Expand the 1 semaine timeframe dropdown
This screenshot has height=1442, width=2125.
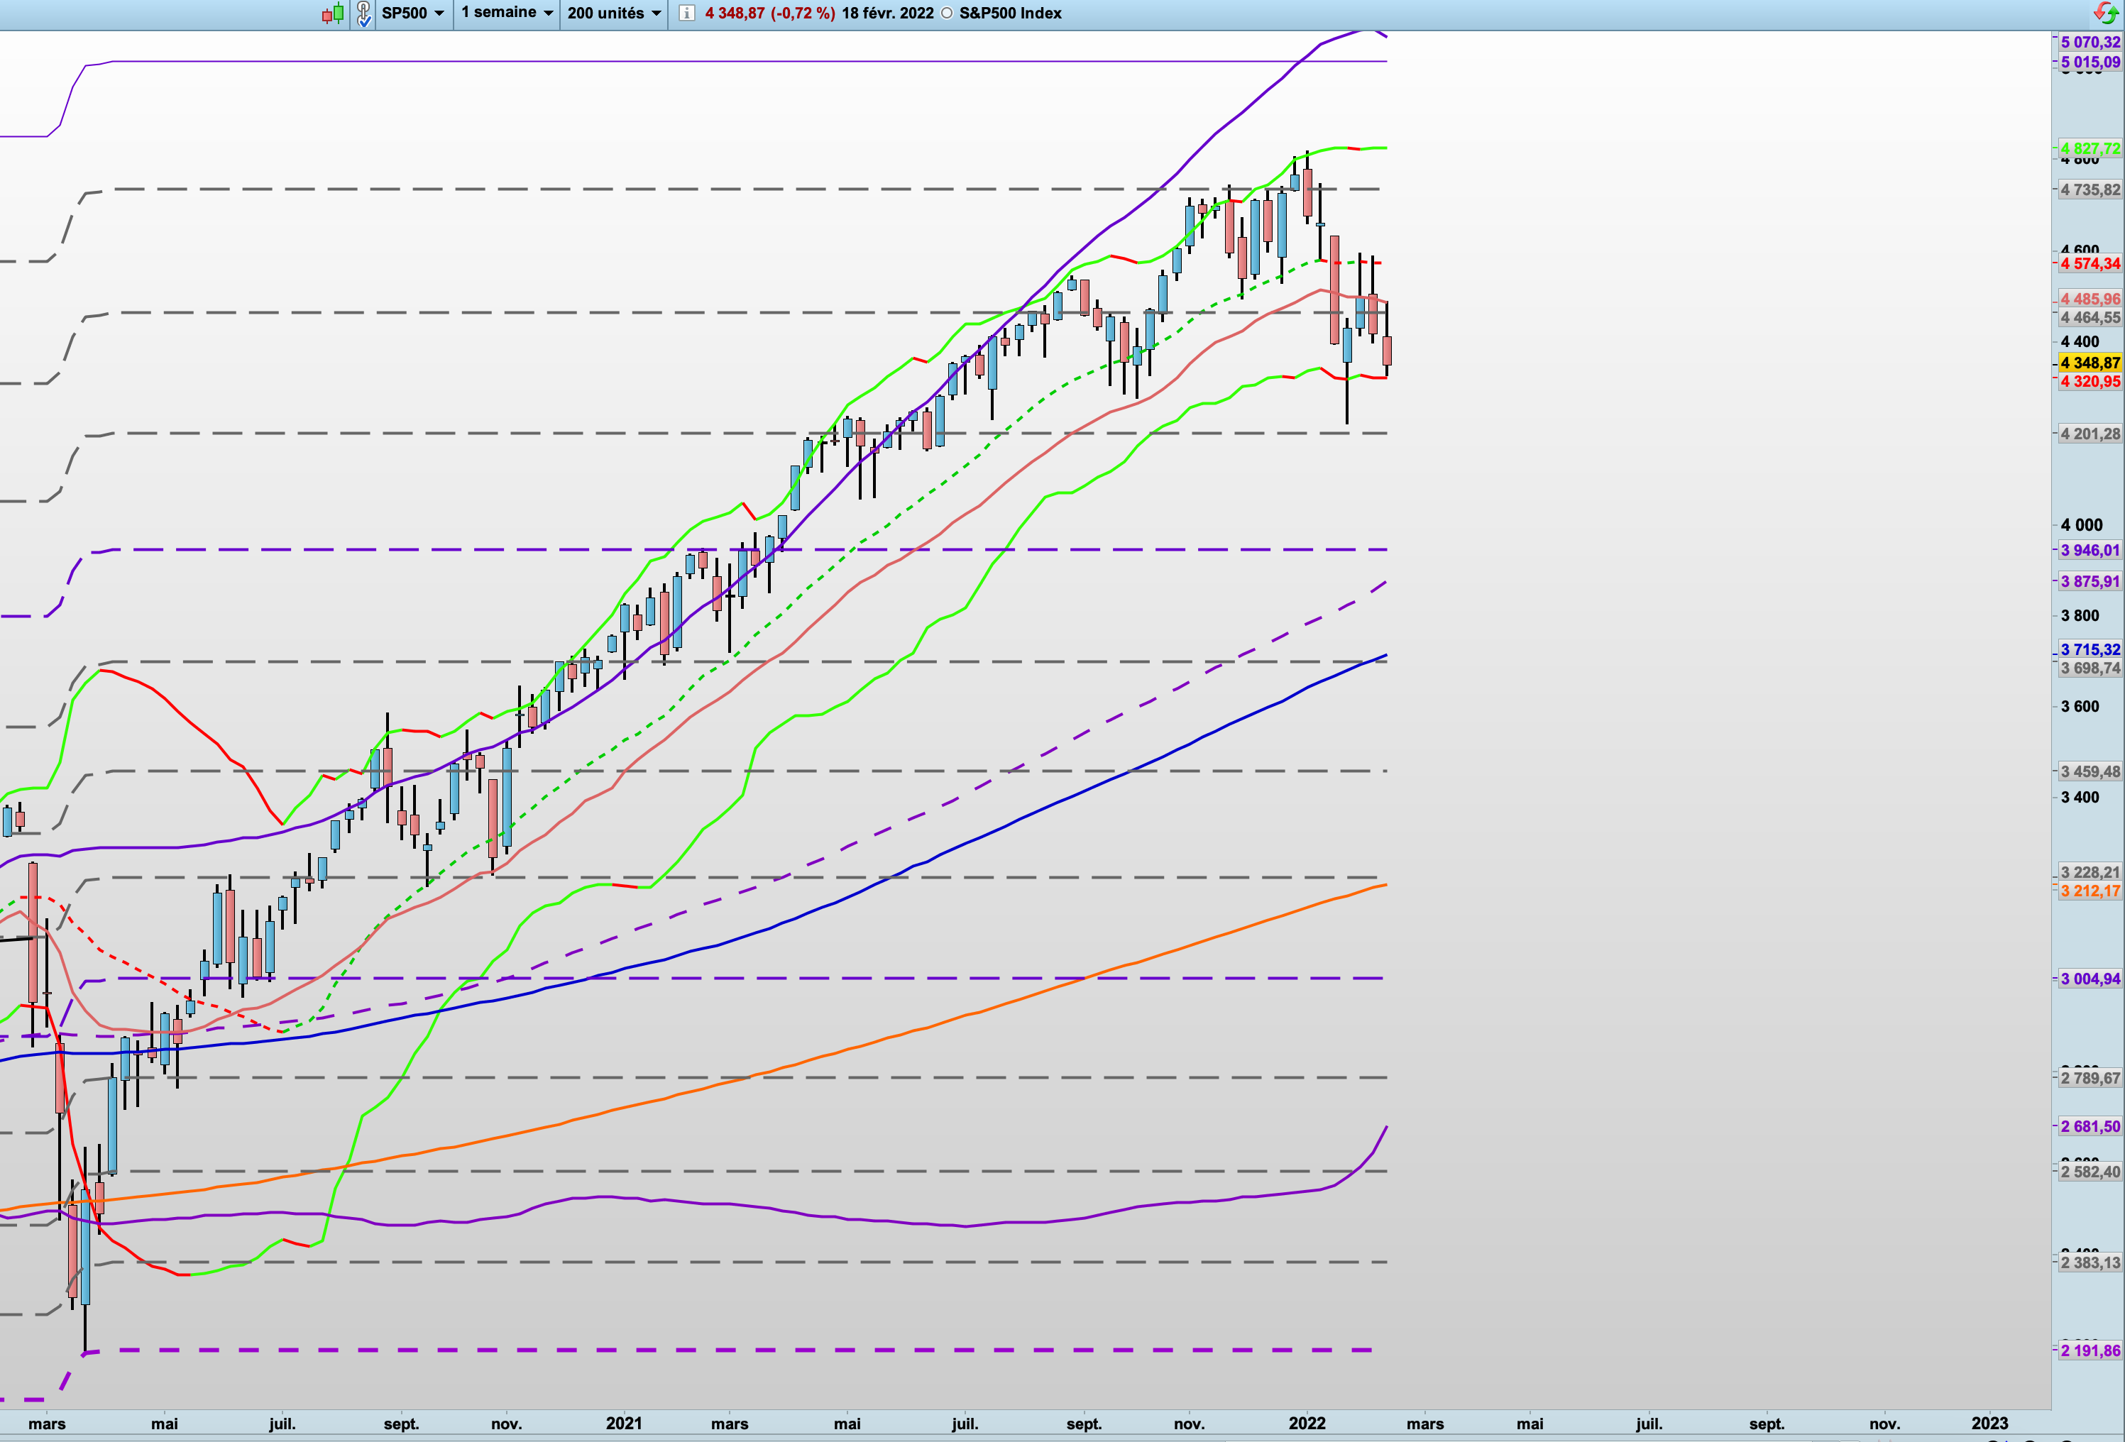pyautogui.click(x=507, y=13)
